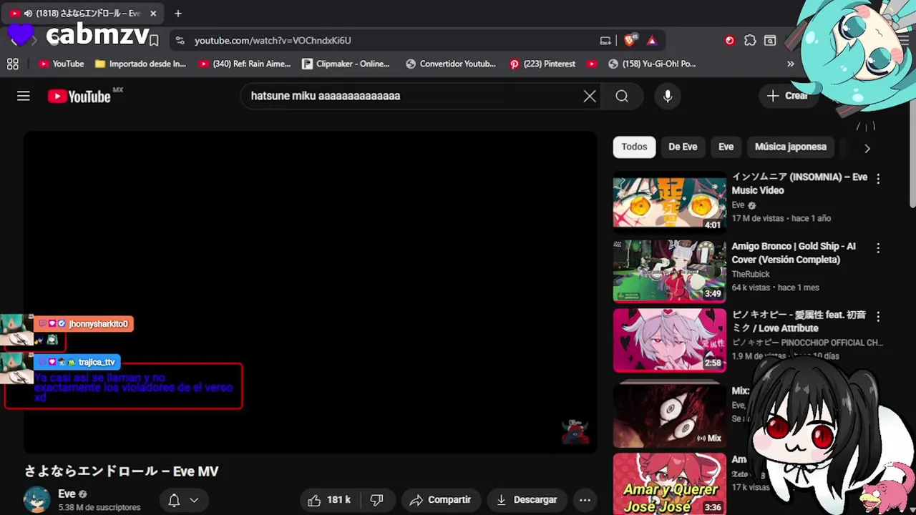
Task: Open the Compartir share button
Action: coord(441,500)
